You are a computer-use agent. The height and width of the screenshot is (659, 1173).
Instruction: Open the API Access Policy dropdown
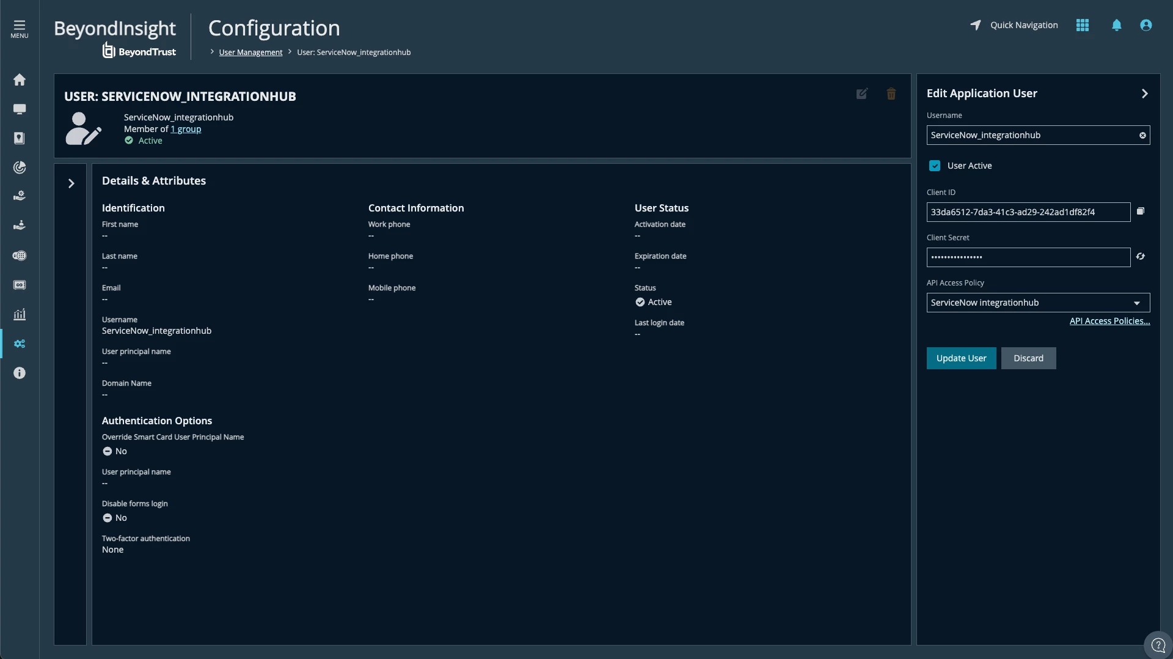click(1038, 303)
